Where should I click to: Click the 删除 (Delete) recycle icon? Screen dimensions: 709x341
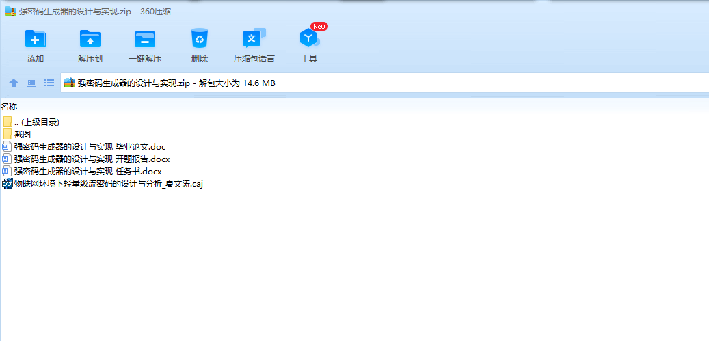[x=200, y=38]
